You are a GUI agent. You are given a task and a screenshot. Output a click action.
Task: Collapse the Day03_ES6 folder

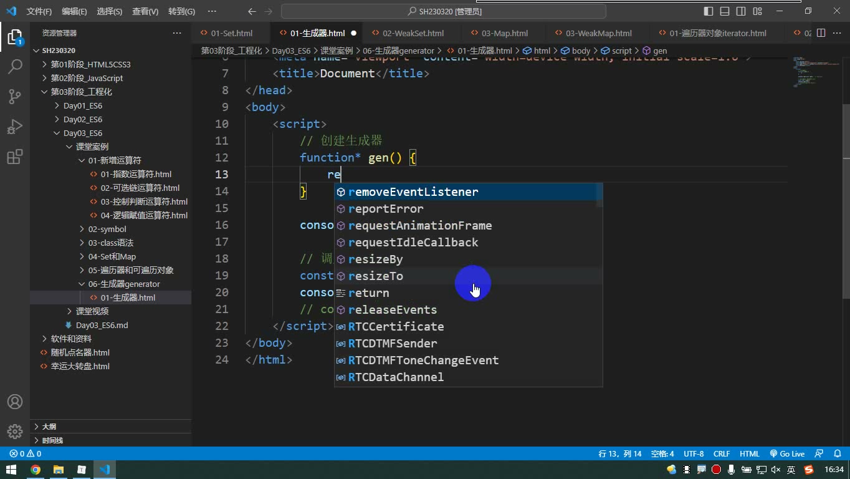[82, 133]
